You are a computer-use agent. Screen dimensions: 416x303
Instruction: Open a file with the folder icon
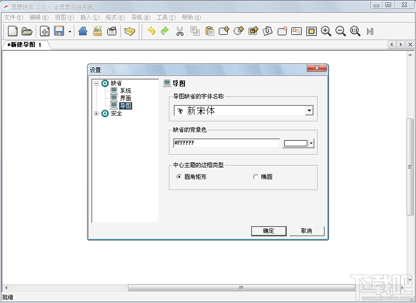coord(27,31)
